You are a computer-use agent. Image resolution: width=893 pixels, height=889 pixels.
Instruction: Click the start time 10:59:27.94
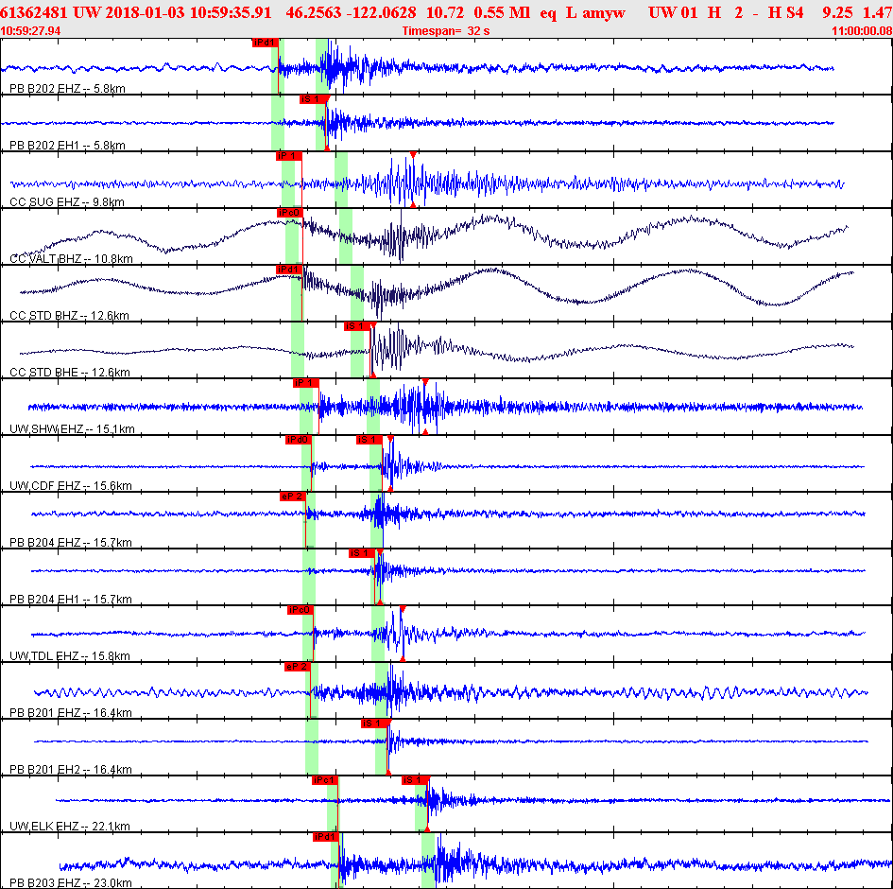pyautogui.click(x=31, y=31)
